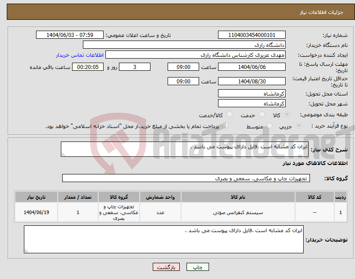Click the price validity date 1404/08/30
The height and width of the screenshot is (279, 355).
pos(252,81)
